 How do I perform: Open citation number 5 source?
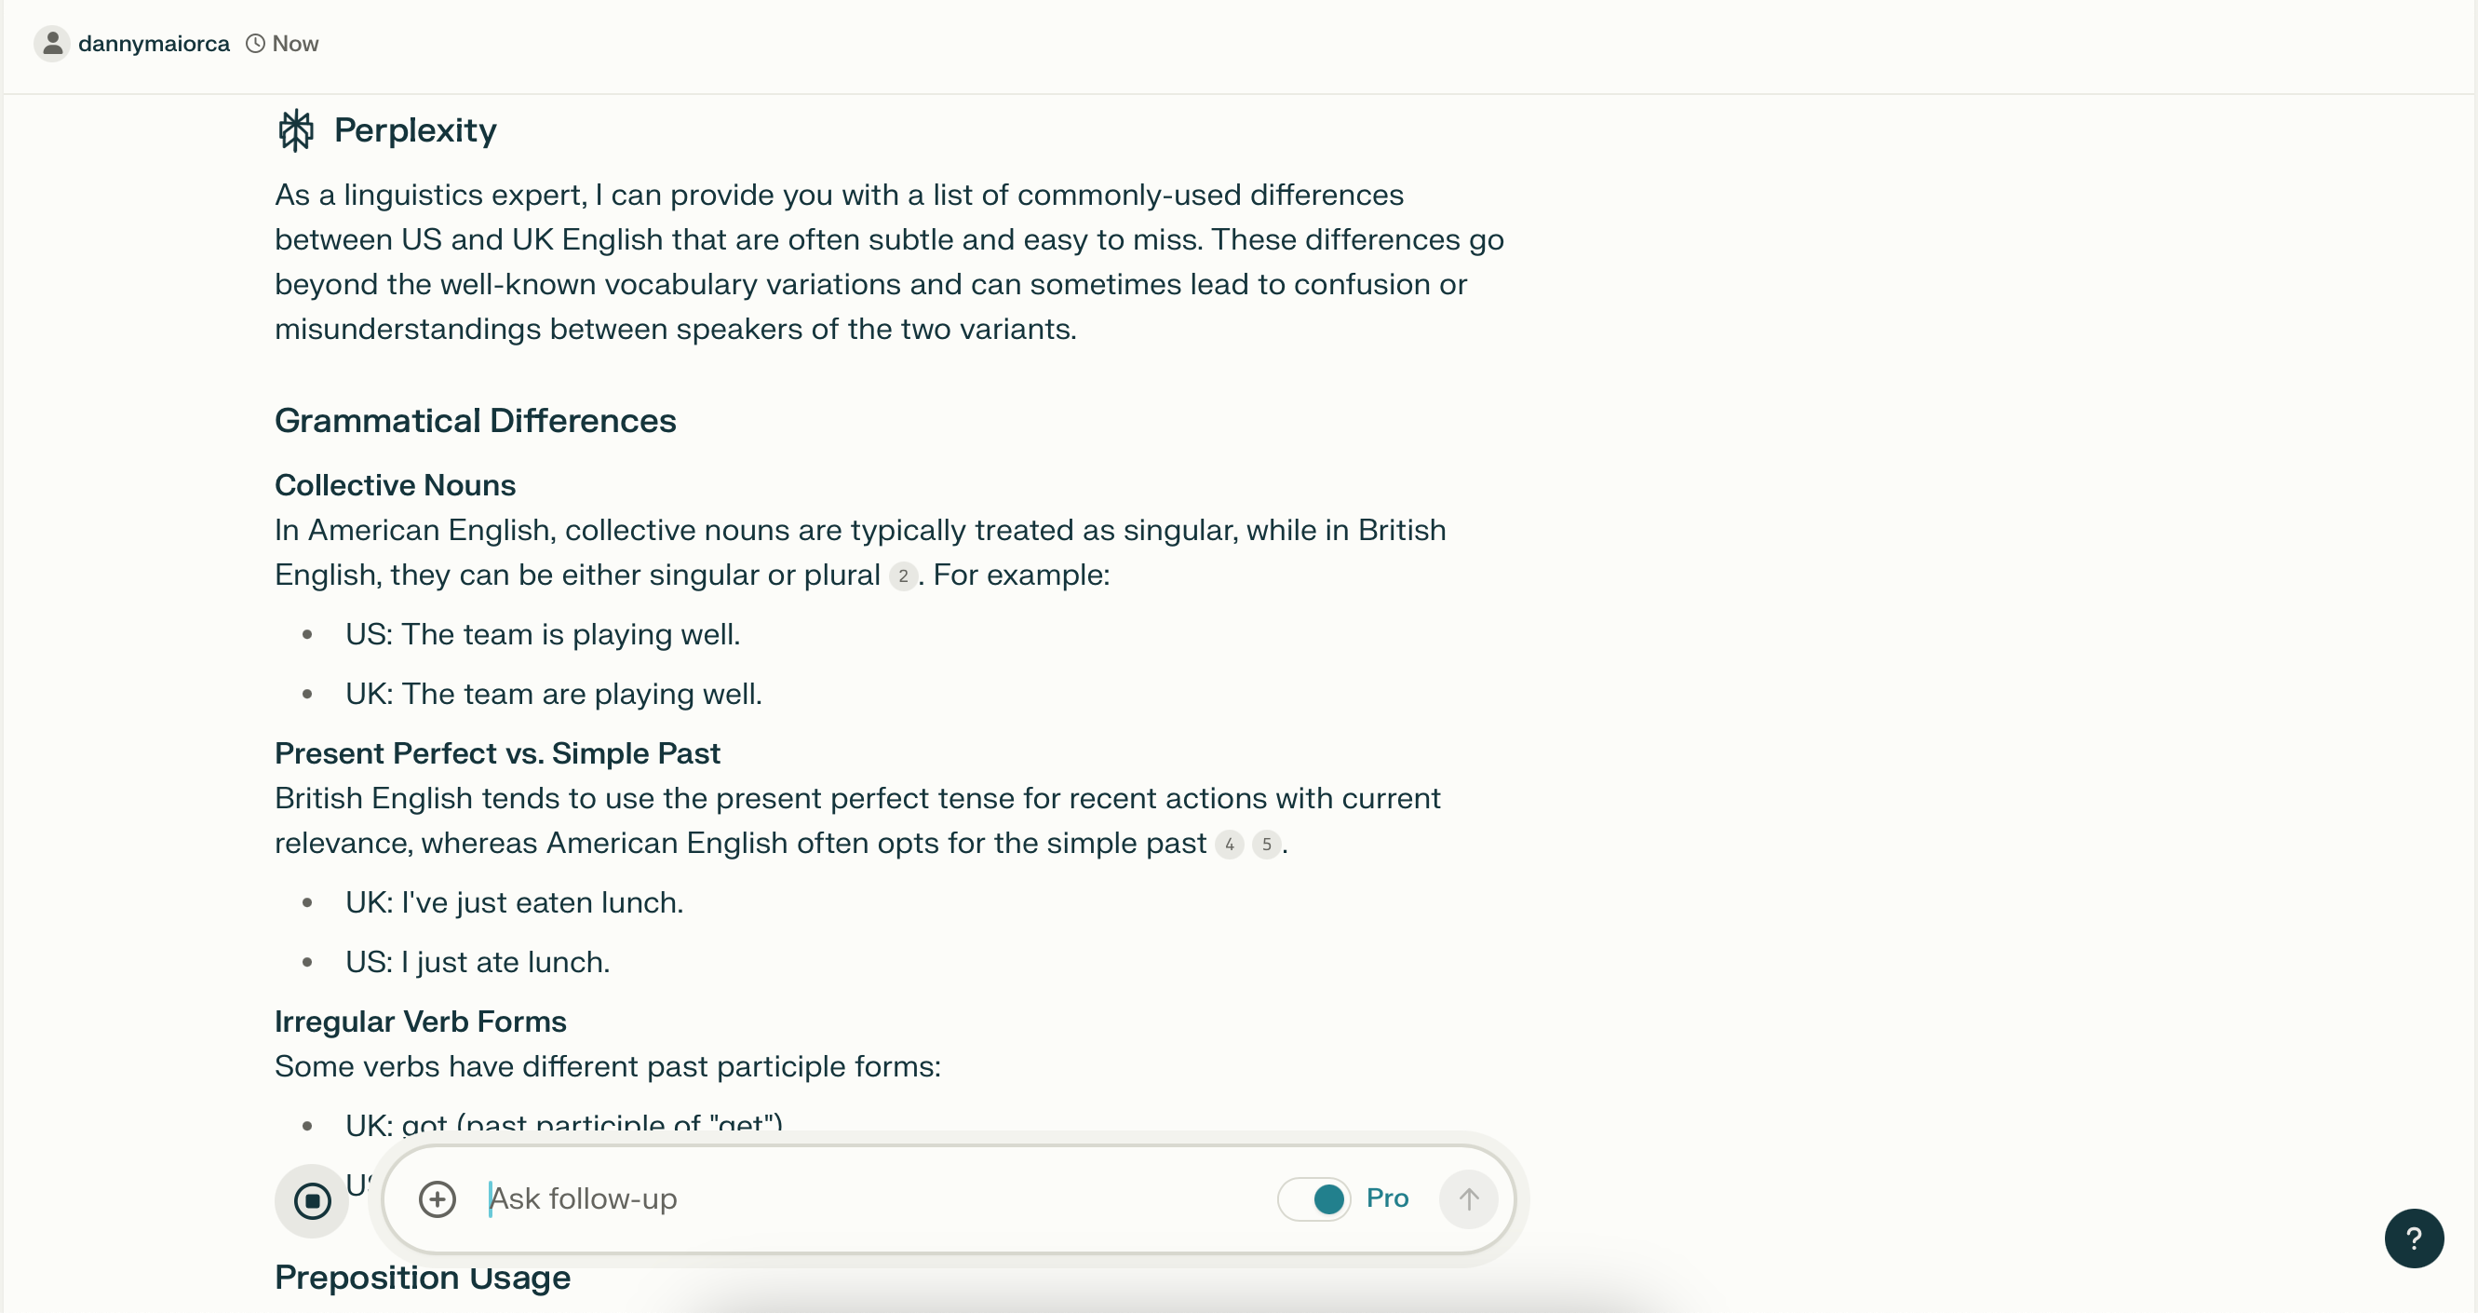(x=1266, y=845)
